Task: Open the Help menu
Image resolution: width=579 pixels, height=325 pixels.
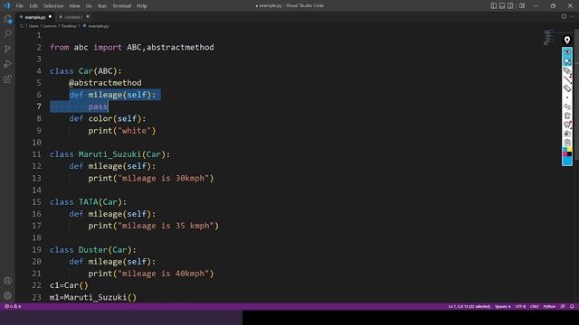Action: [x=142, y=6]
